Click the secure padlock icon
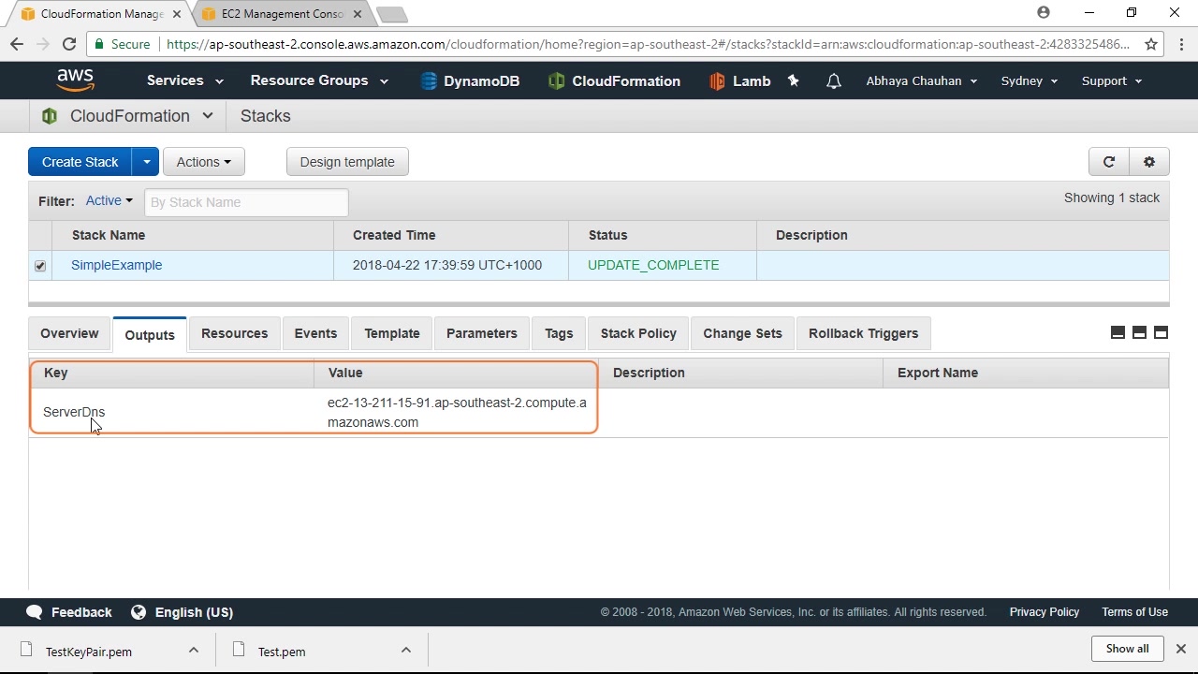 (100, 44)
